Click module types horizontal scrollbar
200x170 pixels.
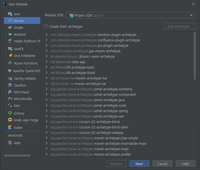point(17,156)
